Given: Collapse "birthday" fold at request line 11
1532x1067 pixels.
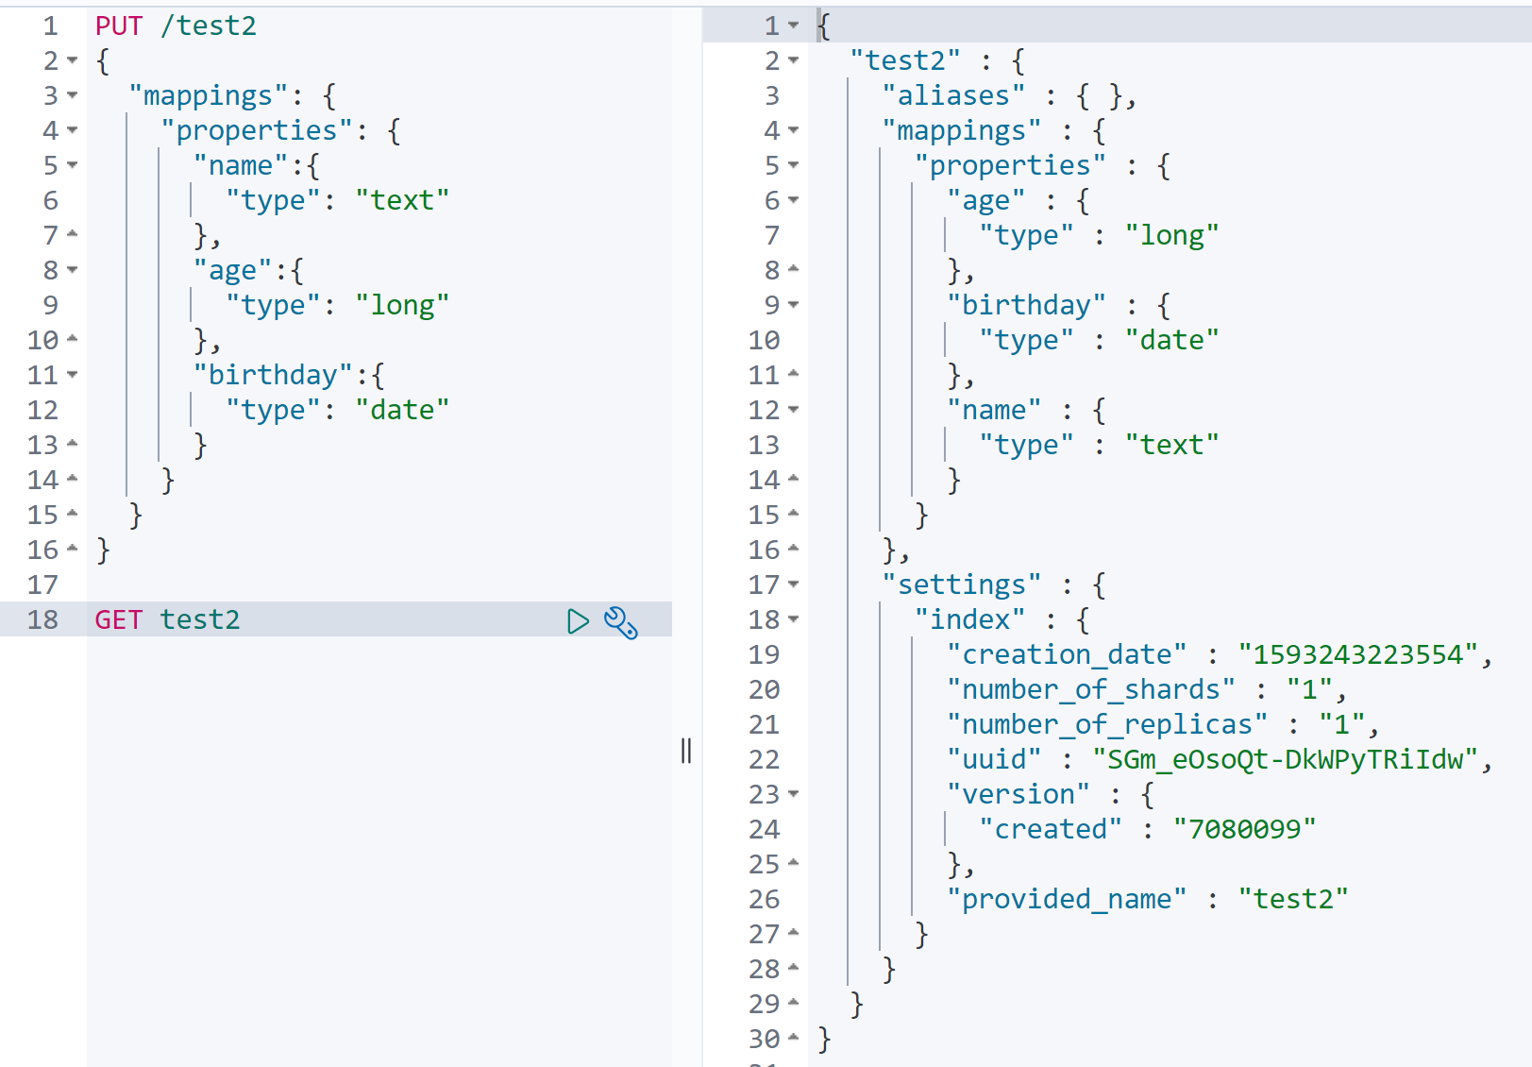Looking at the screenshot, I should click(73, 376).
